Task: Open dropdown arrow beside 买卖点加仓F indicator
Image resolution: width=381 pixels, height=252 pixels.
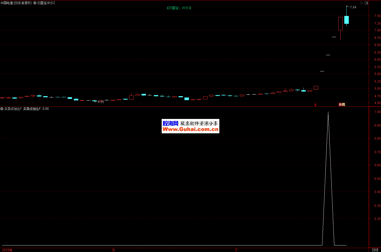Action: click(2, 109)
